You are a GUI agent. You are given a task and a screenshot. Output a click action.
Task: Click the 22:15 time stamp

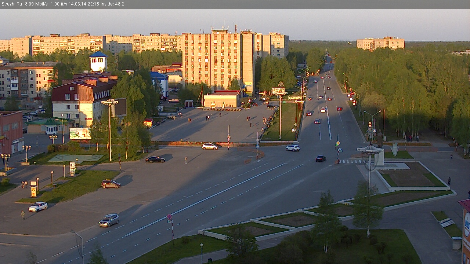tap(93, 4)
